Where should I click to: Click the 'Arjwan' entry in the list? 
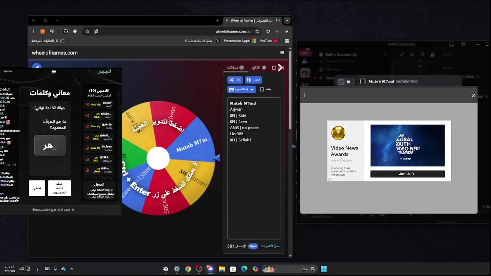[x=236, y=109]
